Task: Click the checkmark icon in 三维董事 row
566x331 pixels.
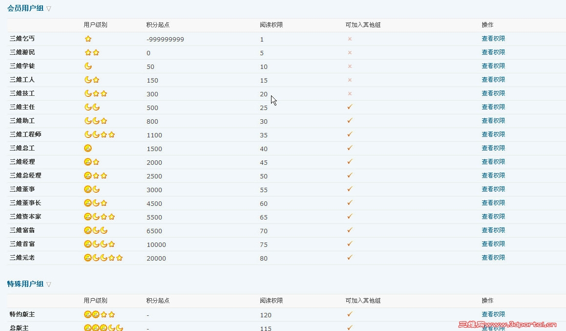Action: 350,189
